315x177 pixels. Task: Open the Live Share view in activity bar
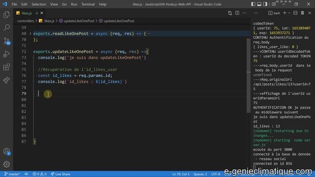(x=6, y=80)
